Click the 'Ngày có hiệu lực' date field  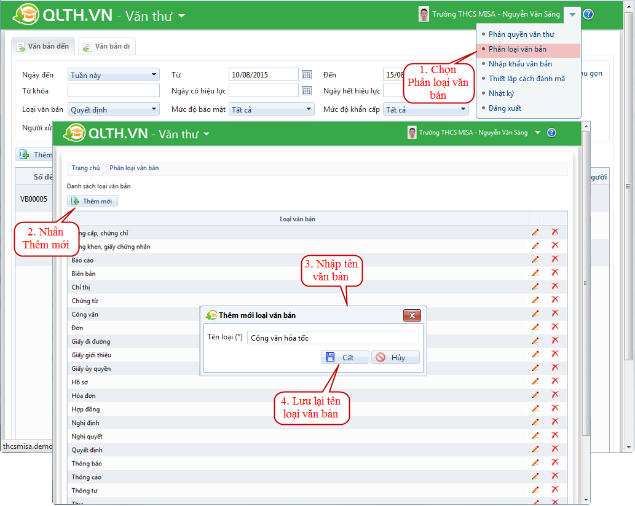pyautogui.click(x=264, y=91)
